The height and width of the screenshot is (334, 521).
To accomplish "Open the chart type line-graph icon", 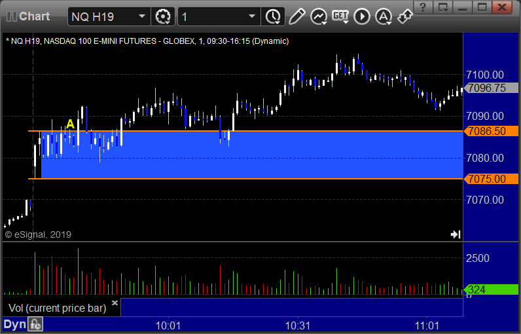I will click(x=319, y=16).
